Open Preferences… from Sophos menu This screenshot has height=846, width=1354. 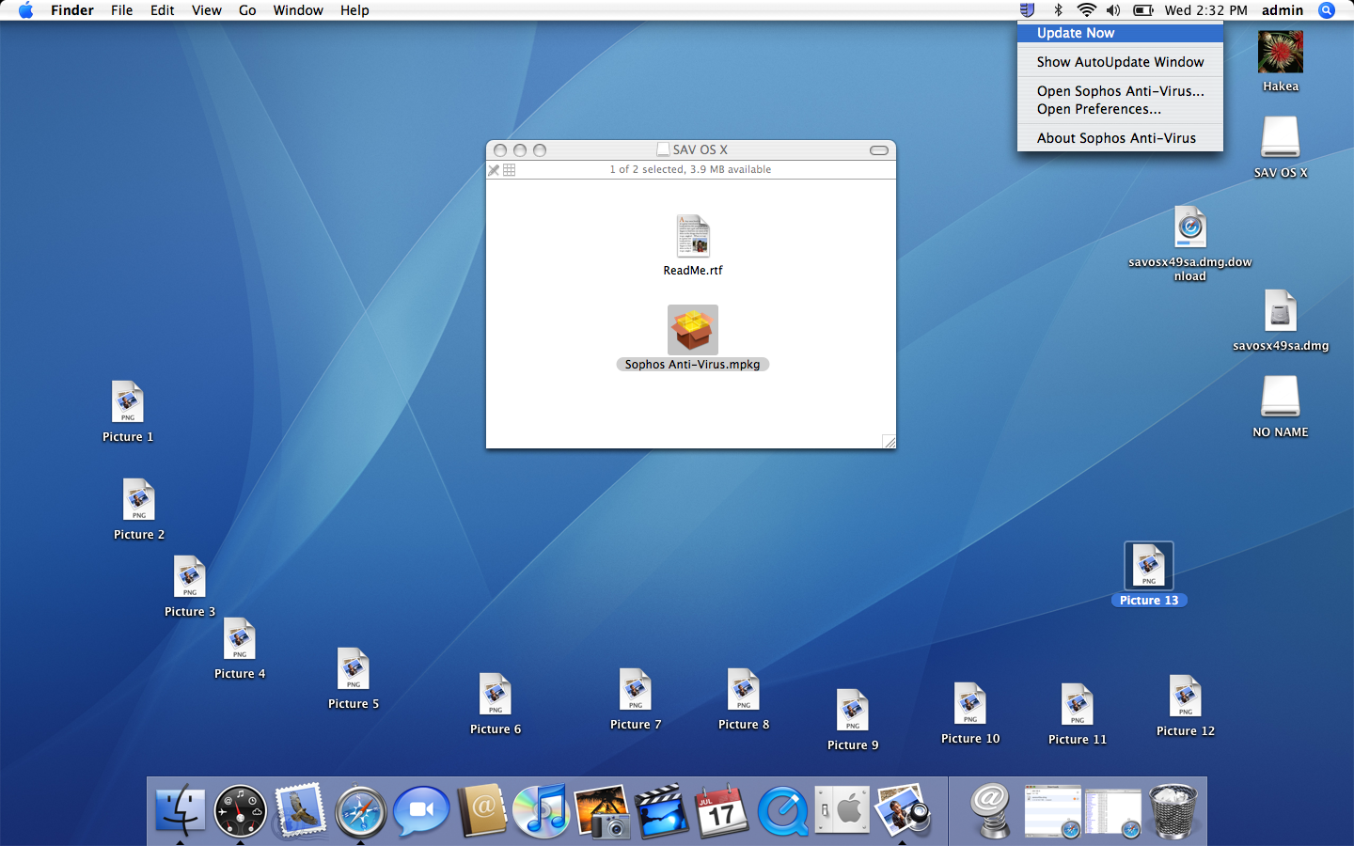click(1120, 109)
